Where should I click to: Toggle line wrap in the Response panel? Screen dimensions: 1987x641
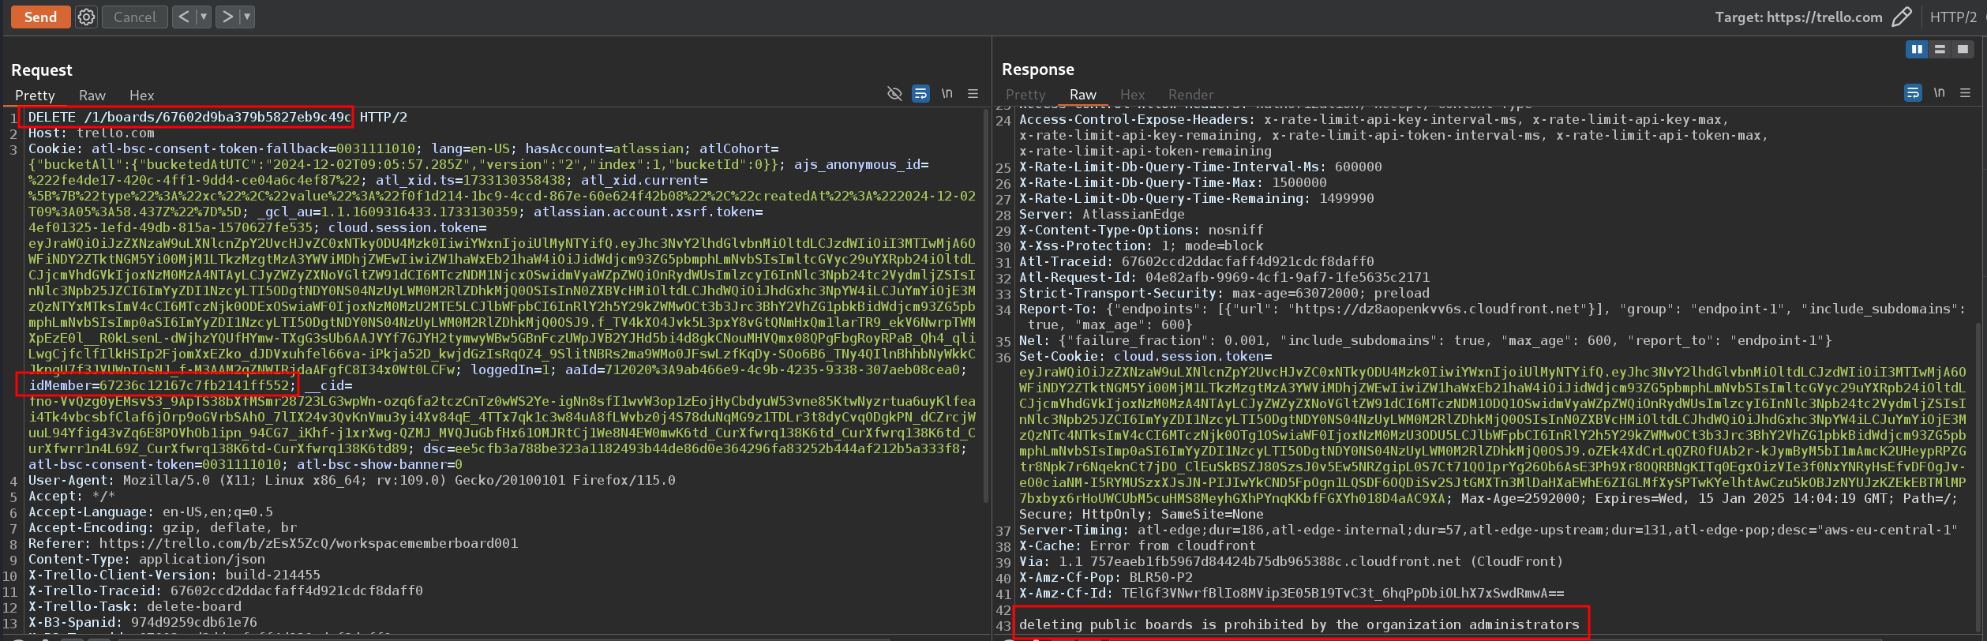[1913, 93]
